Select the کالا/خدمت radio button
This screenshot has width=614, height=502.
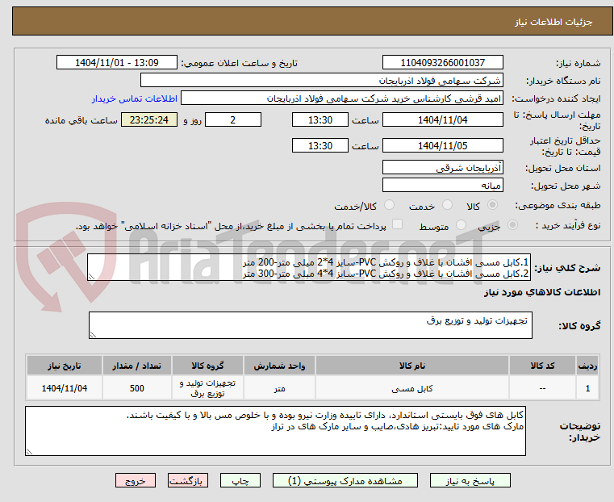pyautogui.click(x=389, y=205)
